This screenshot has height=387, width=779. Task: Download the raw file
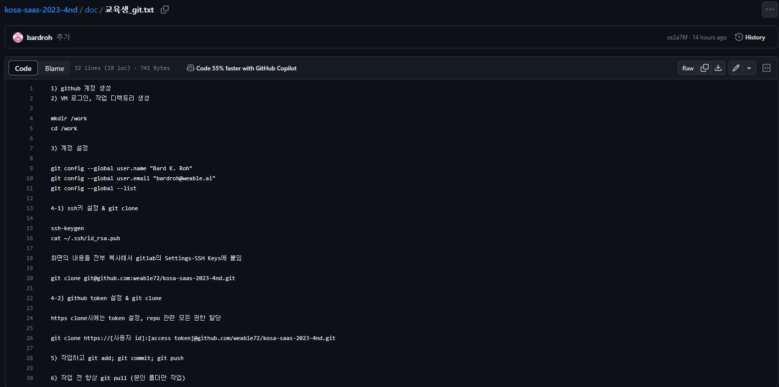[x=718, y=68]
